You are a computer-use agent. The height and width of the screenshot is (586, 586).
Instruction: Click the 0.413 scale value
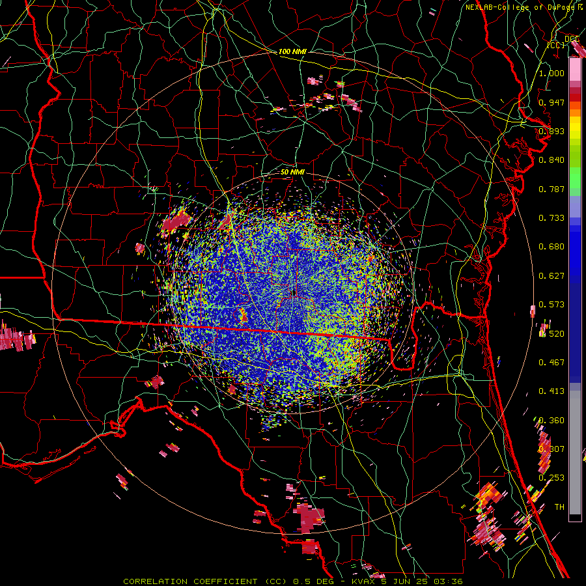coord(551,391)
